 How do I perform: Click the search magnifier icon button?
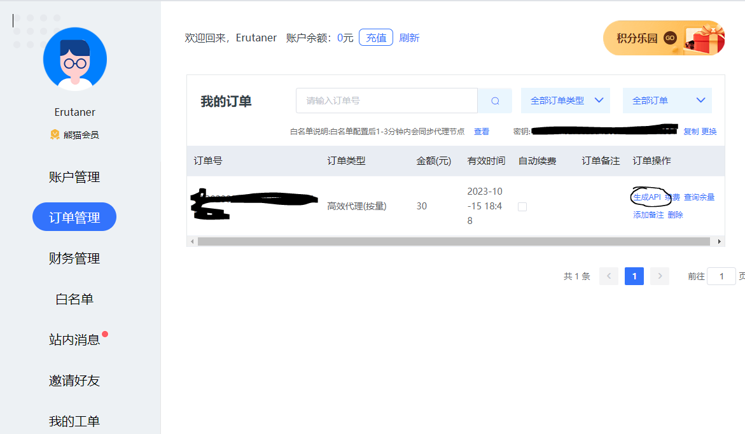(x=494, y=101)
